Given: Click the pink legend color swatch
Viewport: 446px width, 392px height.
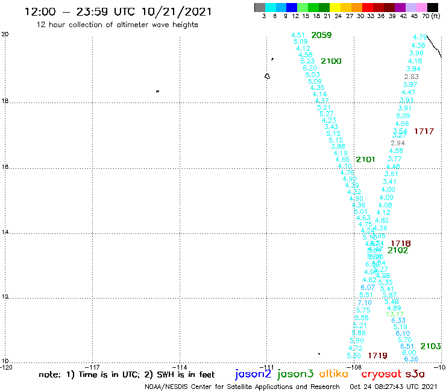Looking at the screenshot, I should (421, 7).
